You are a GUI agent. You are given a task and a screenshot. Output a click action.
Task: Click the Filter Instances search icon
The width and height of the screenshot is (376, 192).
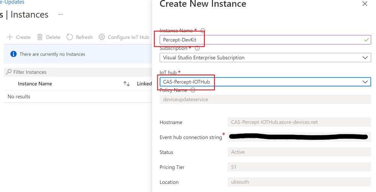[9, 72]
